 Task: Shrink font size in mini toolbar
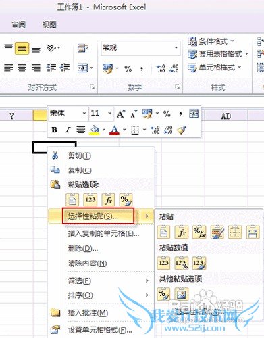point(134,114)
